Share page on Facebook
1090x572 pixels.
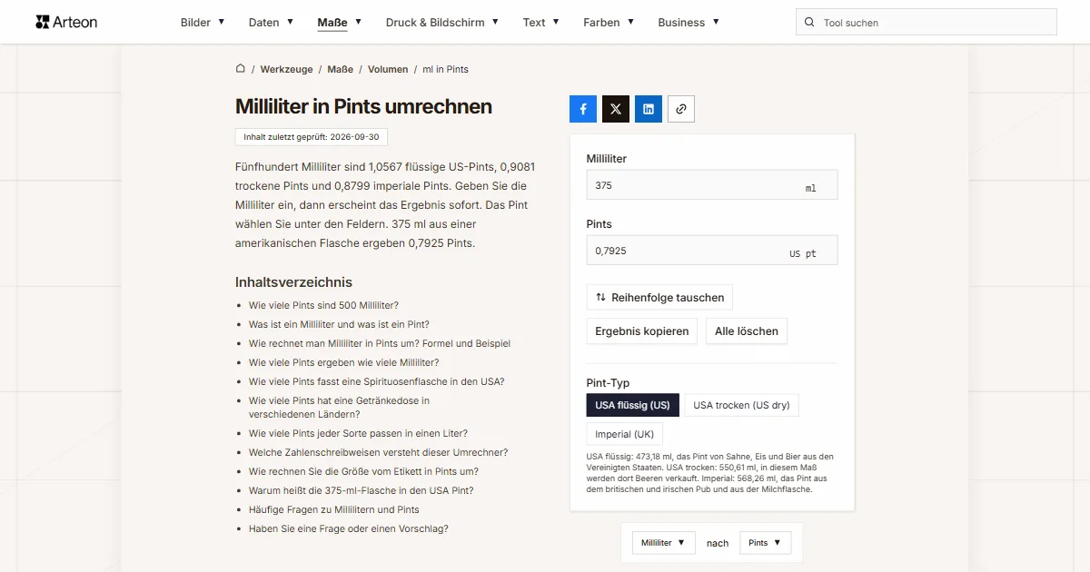pos(583,109)
